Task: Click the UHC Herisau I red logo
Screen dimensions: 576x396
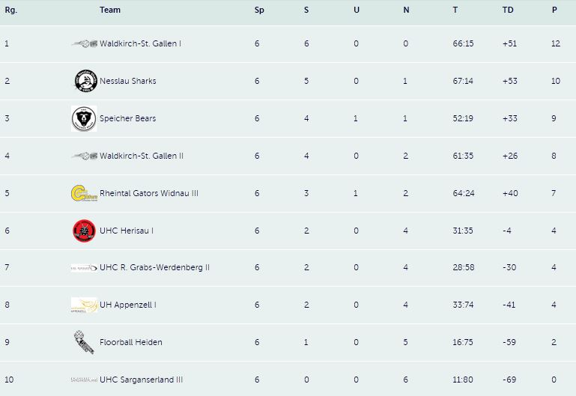Action: (84, 231)
